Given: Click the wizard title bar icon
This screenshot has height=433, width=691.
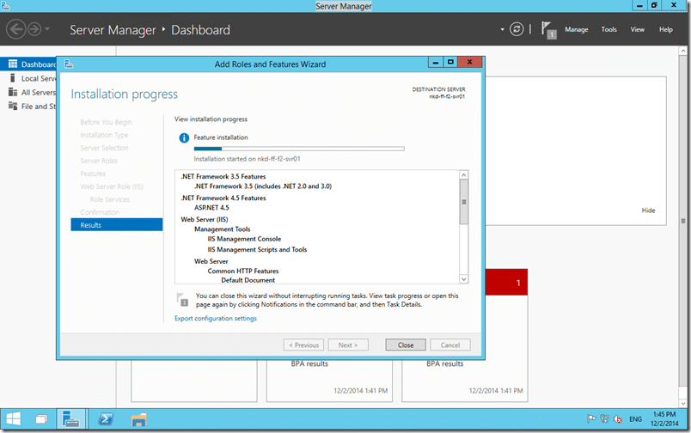Looking at the screenshot, I should click(x=68, y=64).
